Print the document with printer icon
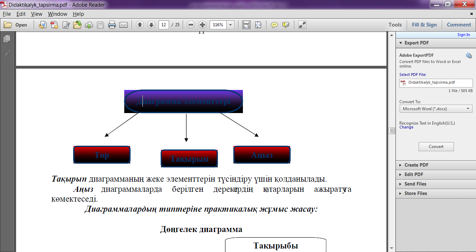The image size is (476, 252). point(112,25)
